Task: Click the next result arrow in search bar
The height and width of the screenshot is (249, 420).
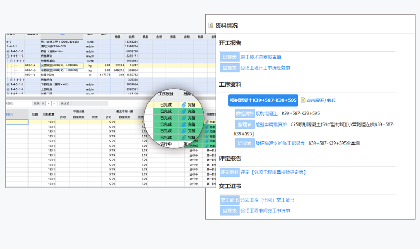Action: coord(53,104)
